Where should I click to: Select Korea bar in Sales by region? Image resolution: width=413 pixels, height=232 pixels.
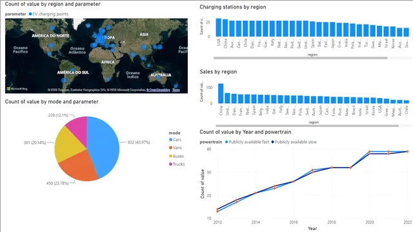[x=373, y=101]
